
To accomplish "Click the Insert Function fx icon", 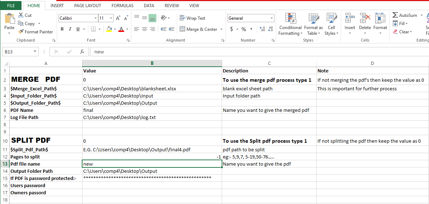I will point(82,52).
